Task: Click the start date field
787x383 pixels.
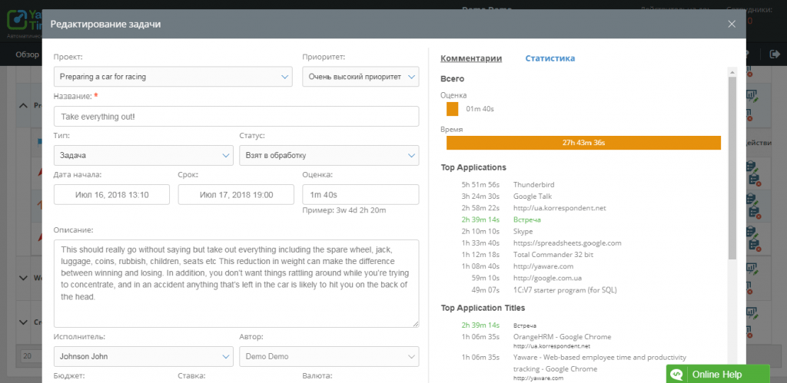Action: click(x=112, y=195)
